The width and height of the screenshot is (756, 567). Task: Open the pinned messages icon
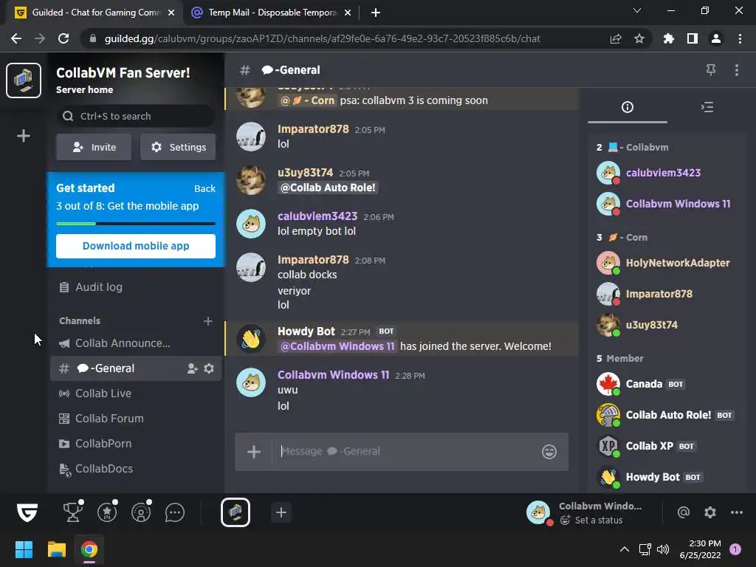(711, 70)
